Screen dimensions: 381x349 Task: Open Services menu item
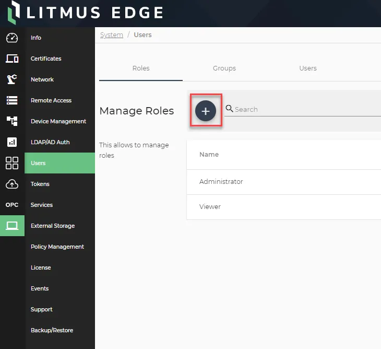60,205
